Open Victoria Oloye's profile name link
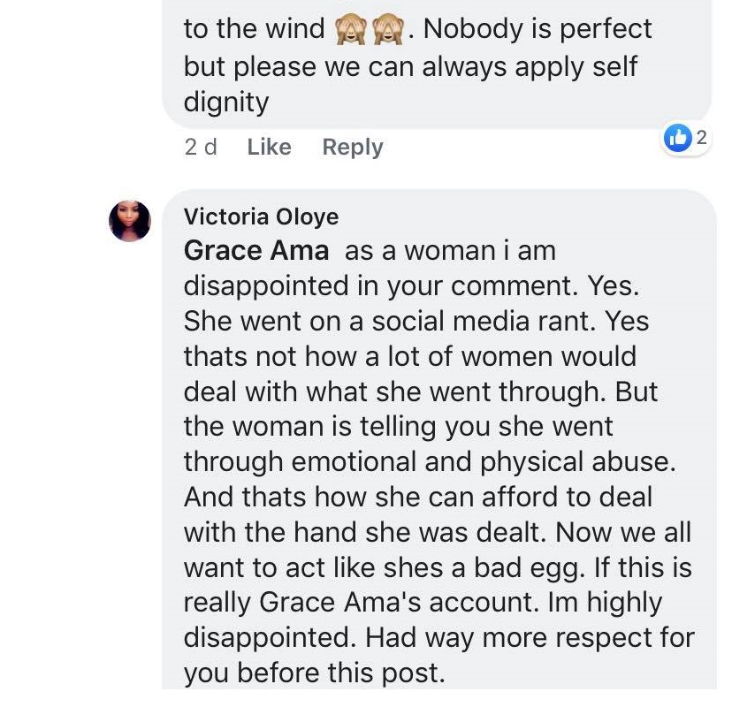 261,217
